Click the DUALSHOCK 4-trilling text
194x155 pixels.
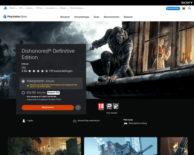(138, 123)
